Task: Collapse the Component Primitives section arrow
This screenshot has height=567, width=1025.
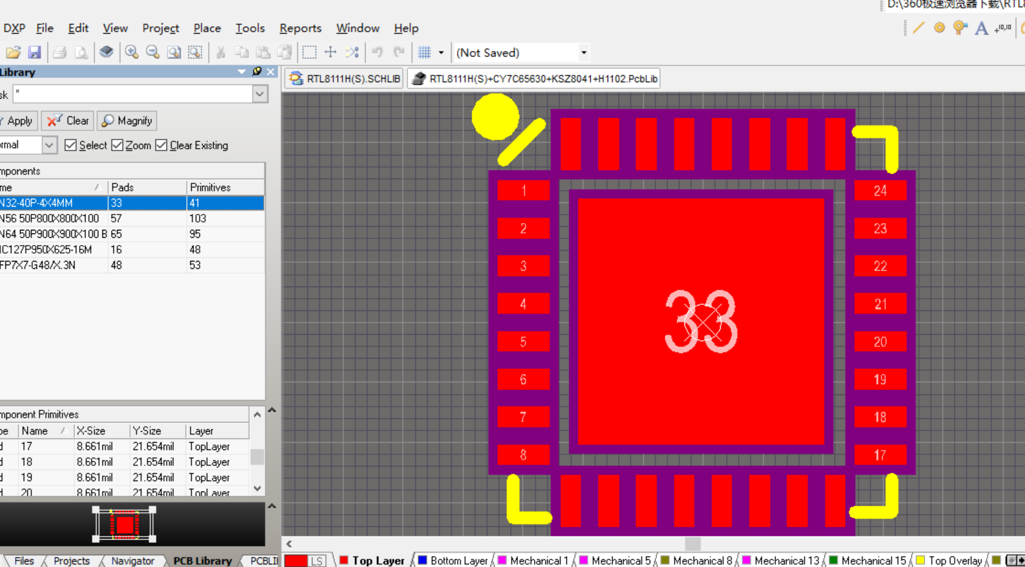Action: [x=272, y=410]
